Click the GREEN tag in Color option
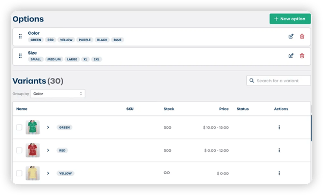 pyautogui.click(x=36, y=40)
